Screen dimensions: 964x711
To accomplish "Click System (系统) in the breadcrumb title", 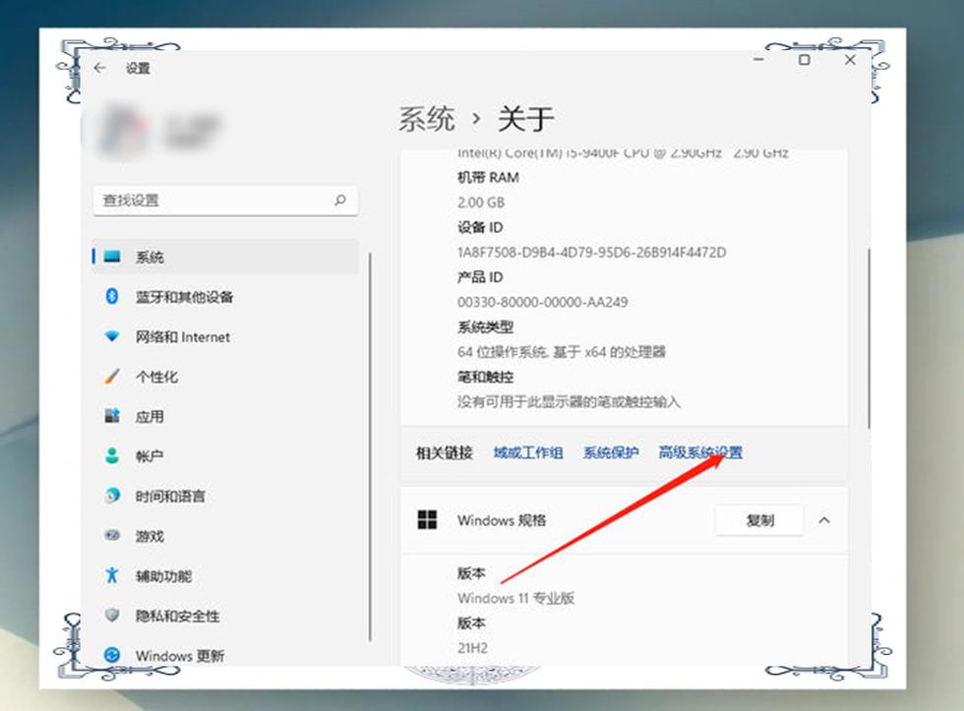I will point(427,119).
